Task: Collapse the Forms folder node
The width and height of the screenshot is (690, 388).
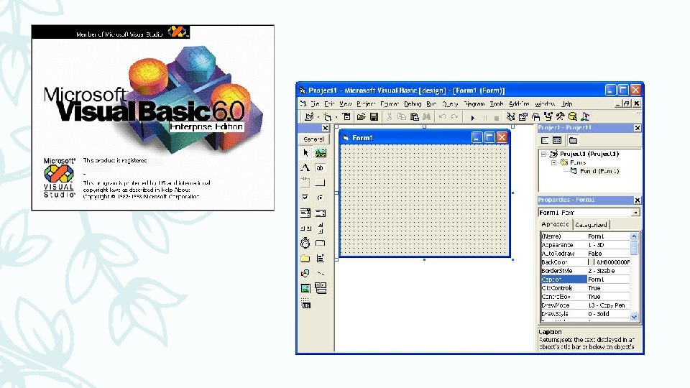Action: [554, 162]
